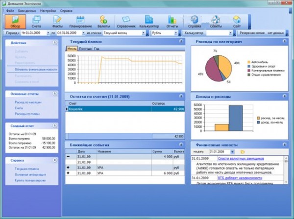
Task: Open the База данных menu
Action: click(27, 11)
